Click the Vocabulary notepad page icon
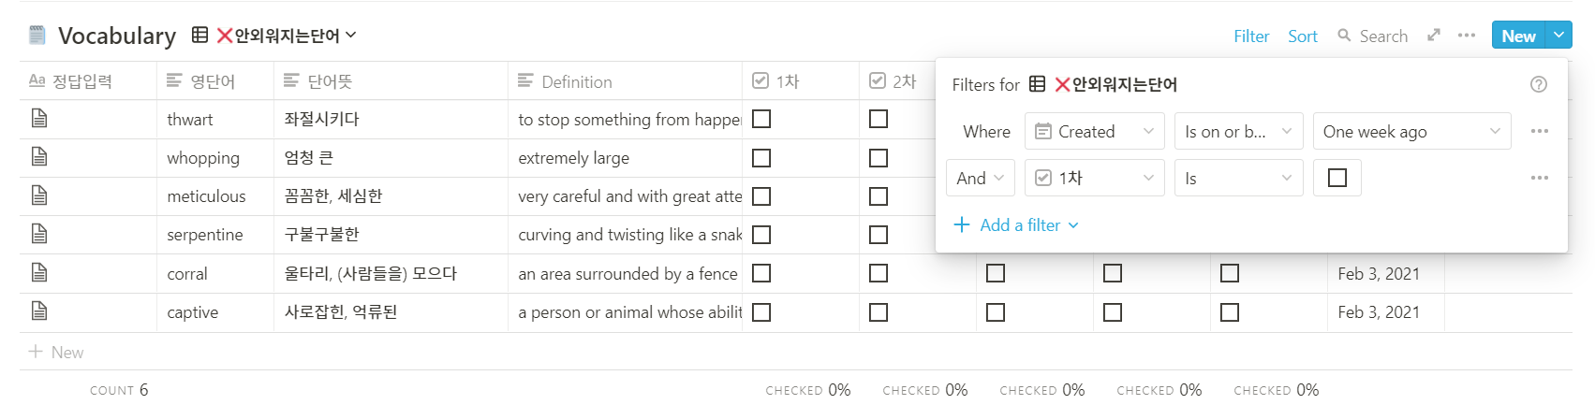This screenshot has width=1595, height=419. point(37,36)
